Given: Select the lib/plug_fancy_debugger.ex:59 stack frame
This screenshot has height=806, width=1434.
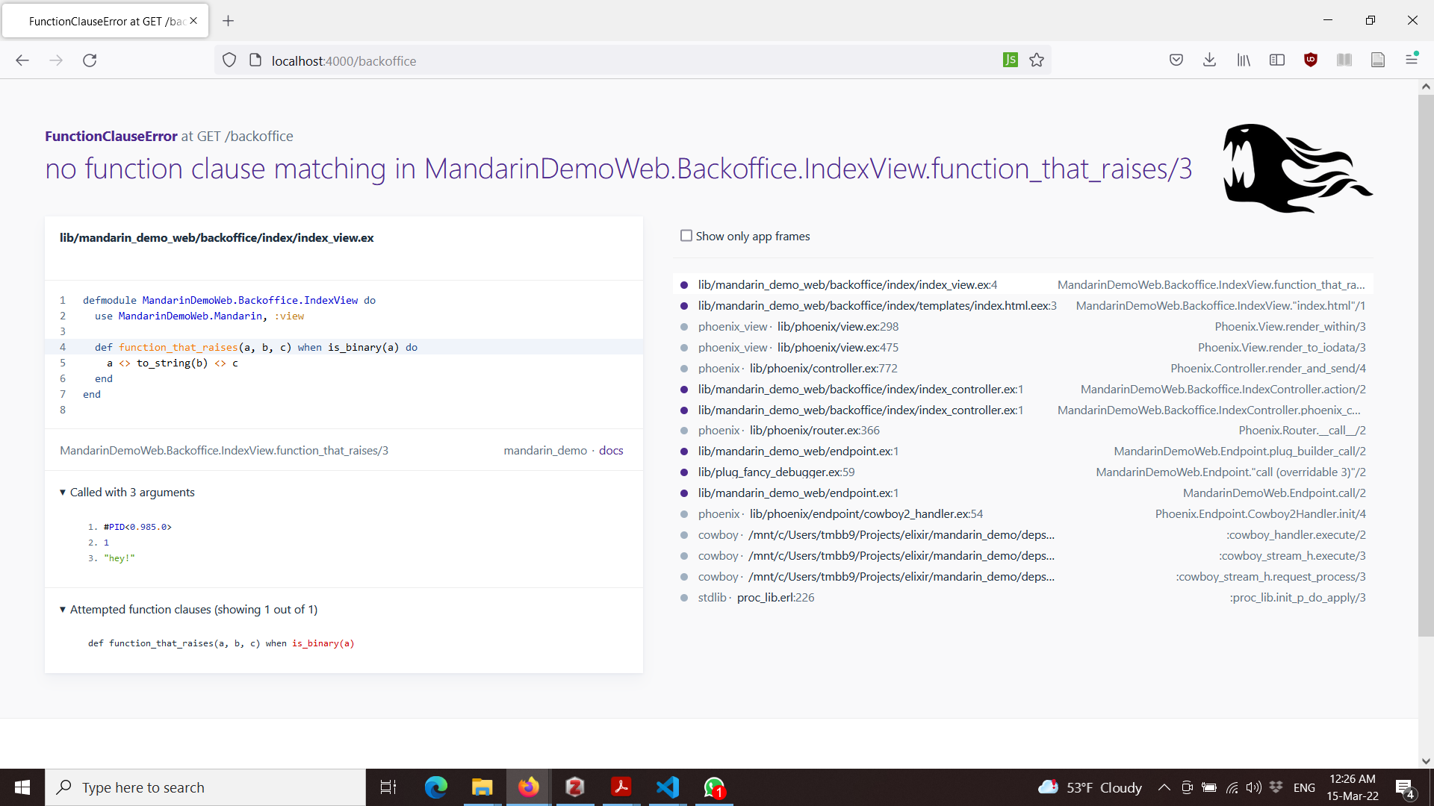Looking at the screenshot, I should click(x=776, y=472).
